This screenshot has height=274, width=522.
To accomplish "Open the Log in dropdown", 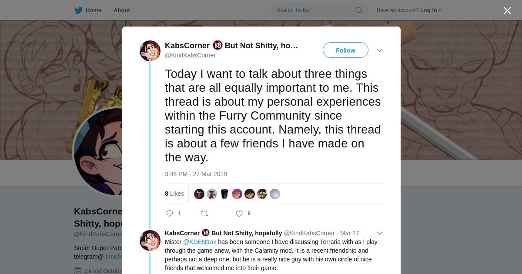I will [x=431, y=10].
